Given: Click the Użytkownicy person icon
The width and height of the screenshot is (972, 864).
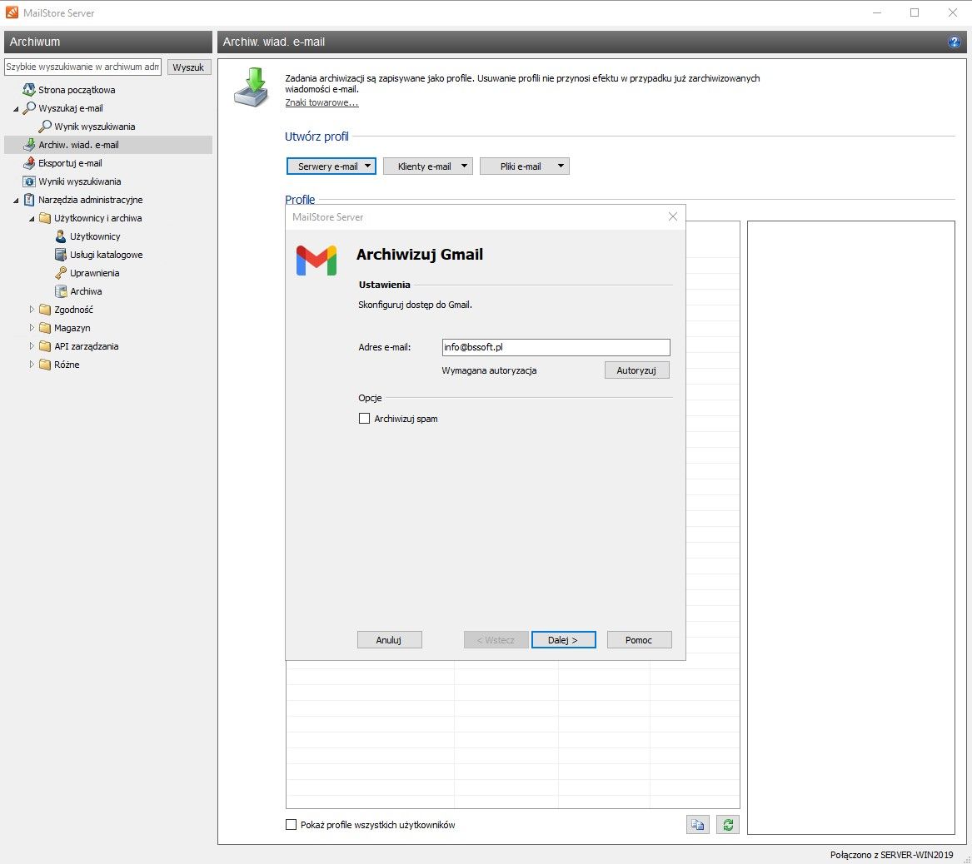Looking at the screenshot, I should 60,236.
